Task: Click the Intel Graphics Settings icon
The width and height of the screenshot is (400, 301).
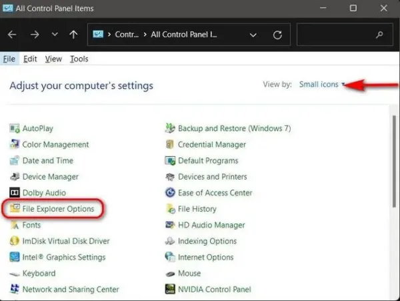Action: [x=15, y=257]
